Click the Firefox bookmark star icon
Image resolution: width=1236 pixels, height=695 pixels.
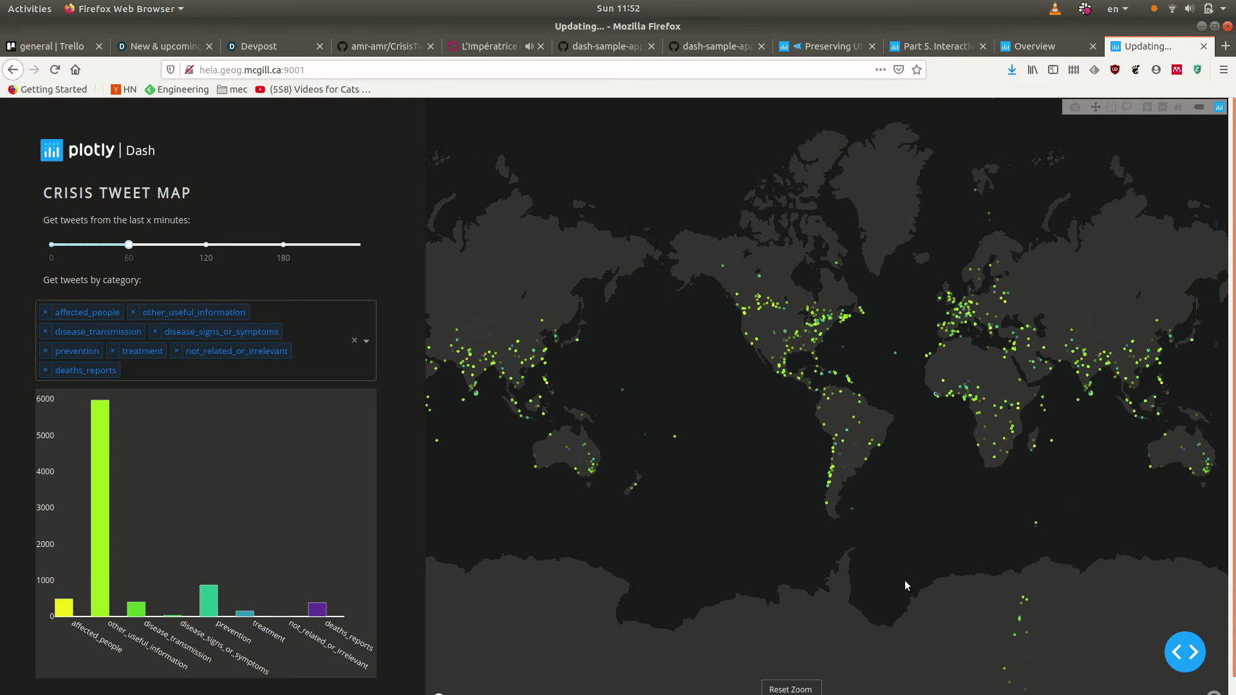[x=917, y=69]
